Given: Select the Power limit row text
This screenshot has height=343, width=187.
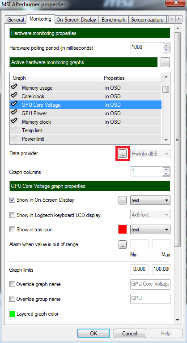Looking at the screenshot, I should (33, 139).
